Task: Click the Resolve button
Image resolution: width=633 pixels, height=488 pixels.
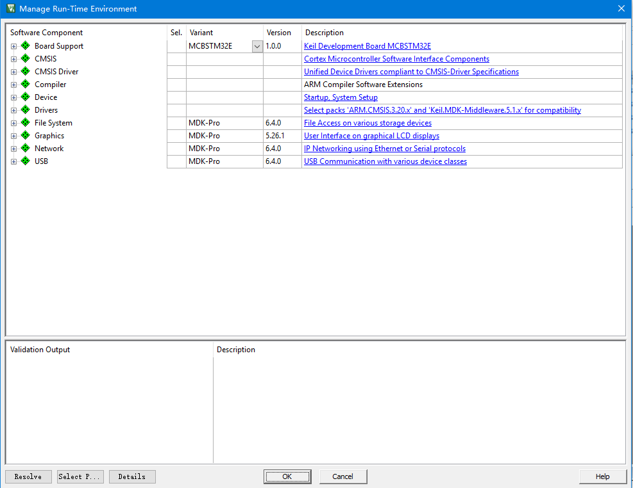Action: (x=28, y=476)
